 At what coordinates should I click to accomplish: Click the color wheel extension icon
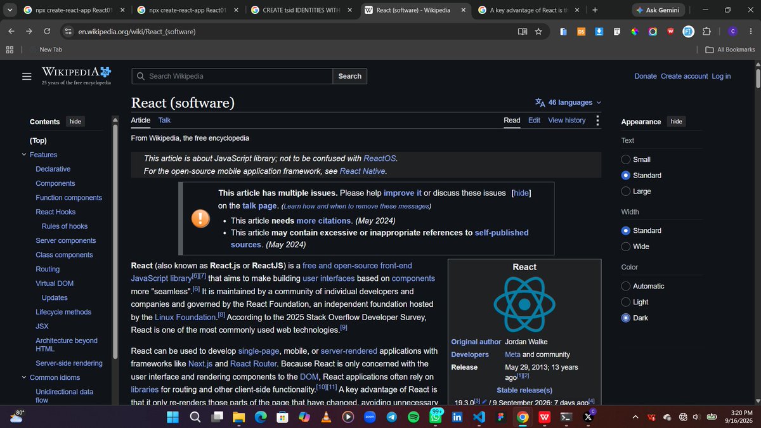tap(634, 32)
